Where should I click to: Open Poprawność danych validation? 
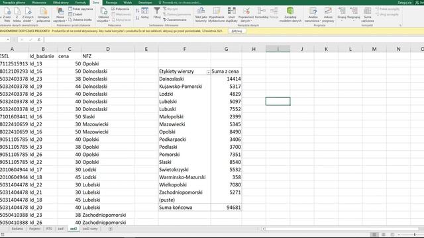pos(246,15)
